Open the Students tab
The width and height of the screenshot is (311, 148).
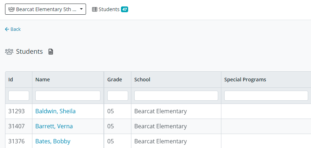pos(109,9)
